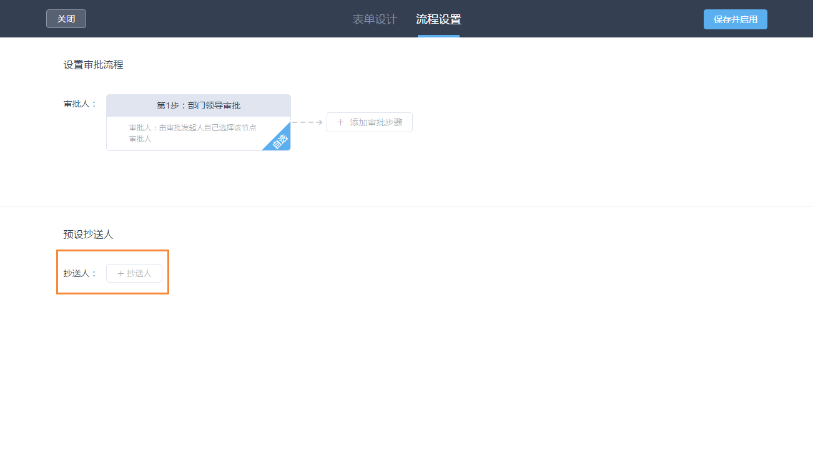The image size is (813, 466).
Task: Switch to the 表单设计 tab
Action: [374, 19]
